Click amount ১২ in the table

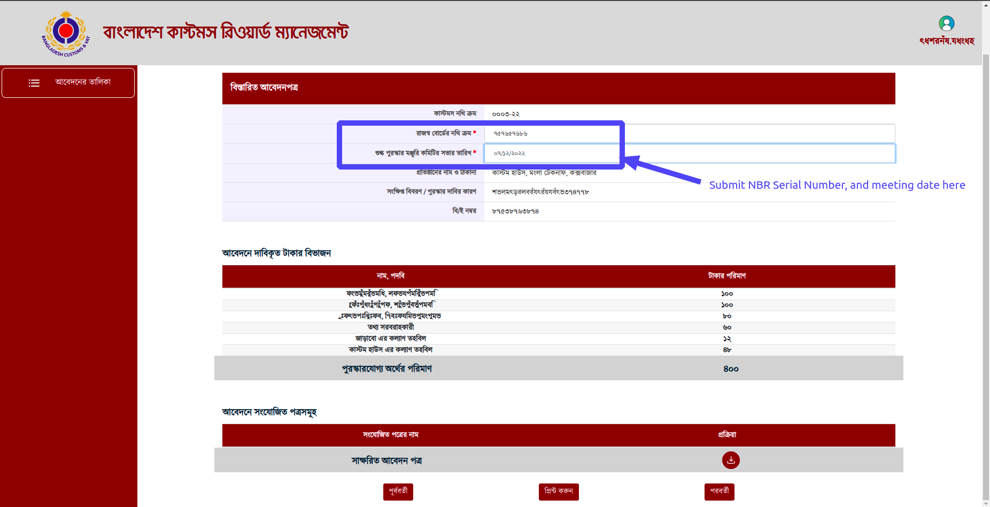[x=727, y=339]
